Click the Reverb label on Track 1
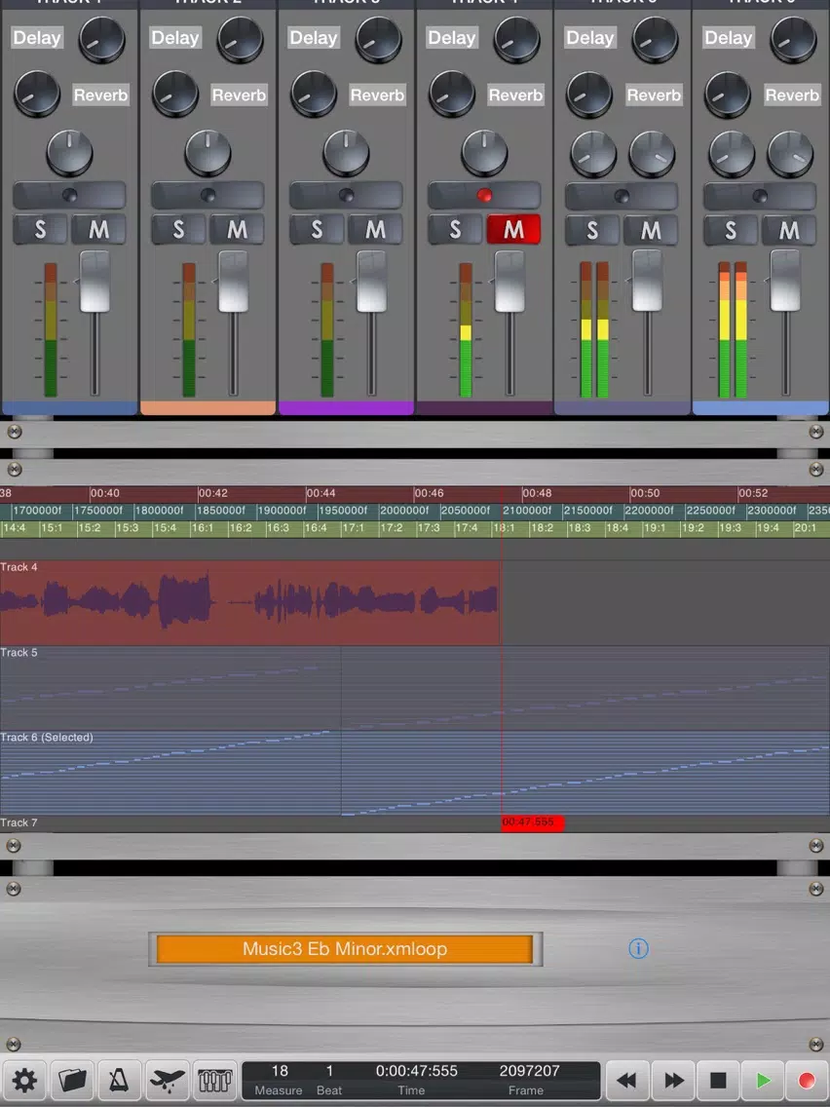This screenshot has width=830, height=1107. coord(101,95)
